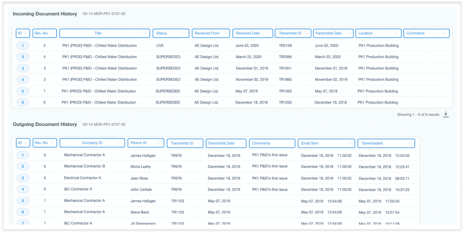This screenshot has width=464, height=233.
Task: Click the Steve Beck person entry
Action: 140,212
